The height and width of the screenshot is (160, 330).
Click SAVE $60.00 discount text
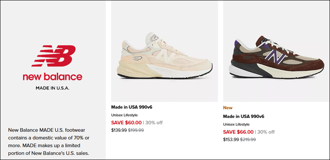pos(126,123)
